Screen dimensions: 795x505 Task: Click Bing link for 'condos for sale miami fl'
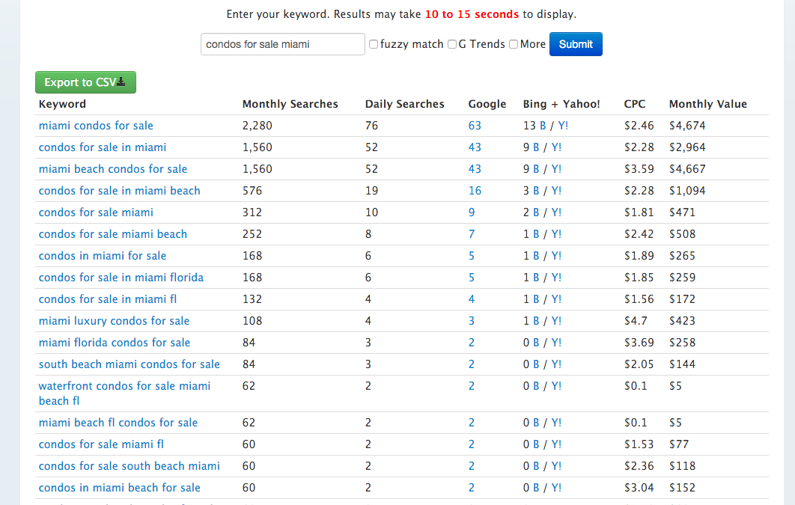(536, 444)
